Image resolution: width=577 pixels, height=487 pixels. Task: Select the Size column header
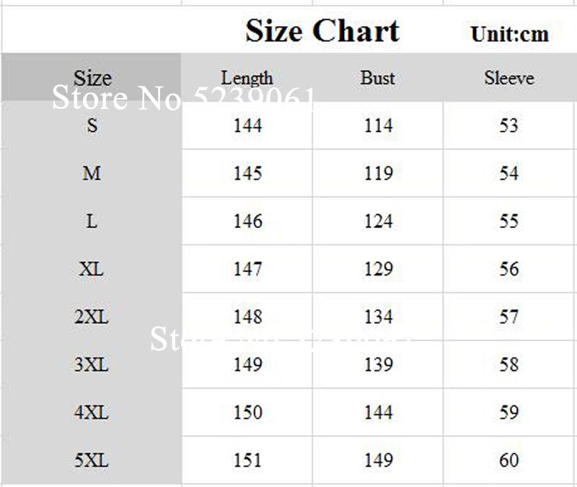coord(92,77)
